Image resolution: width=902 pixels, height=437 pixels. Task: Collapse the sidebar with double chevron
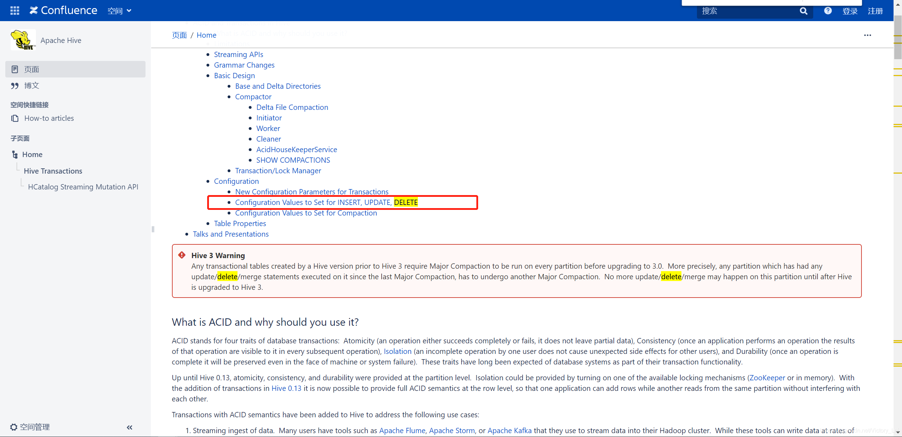click(130, 427)
